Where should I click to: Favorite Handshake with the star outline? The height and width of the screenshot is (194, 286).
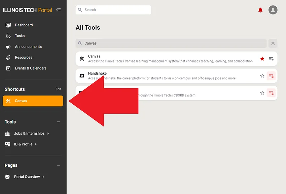[x=262, y=76]
